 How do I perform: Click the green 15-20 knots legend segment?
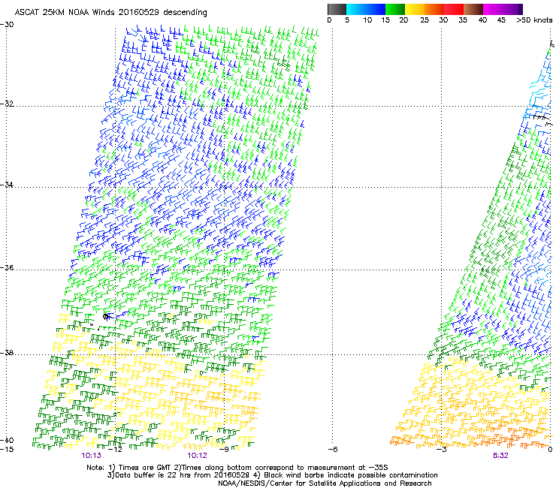point(395,10)
